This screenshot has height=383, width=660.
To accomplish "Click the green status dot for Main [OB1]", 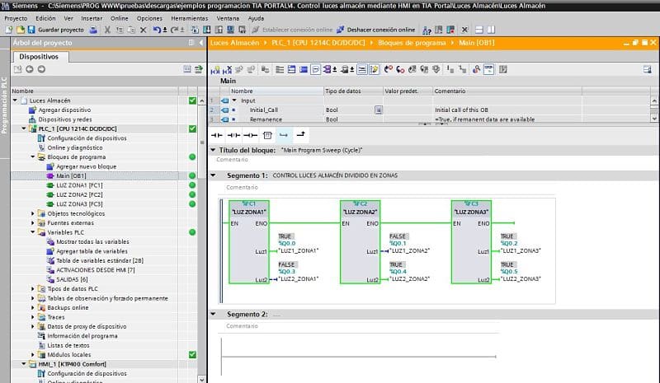I will [192, 175].
